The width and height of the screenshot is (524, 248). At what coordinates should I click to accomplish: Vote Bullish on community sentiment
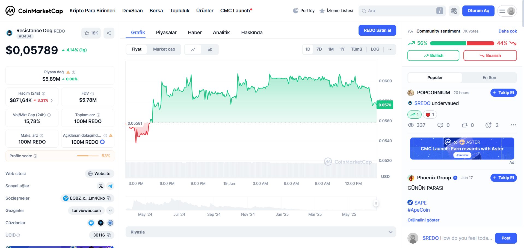point(433,56)
